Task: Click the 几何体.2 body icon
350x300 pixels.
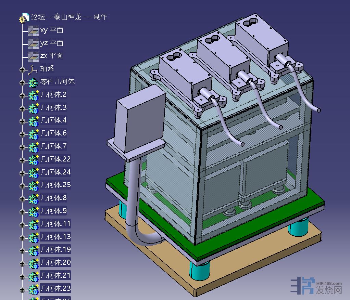Action: pyautogui.click(x=33, y=95)
